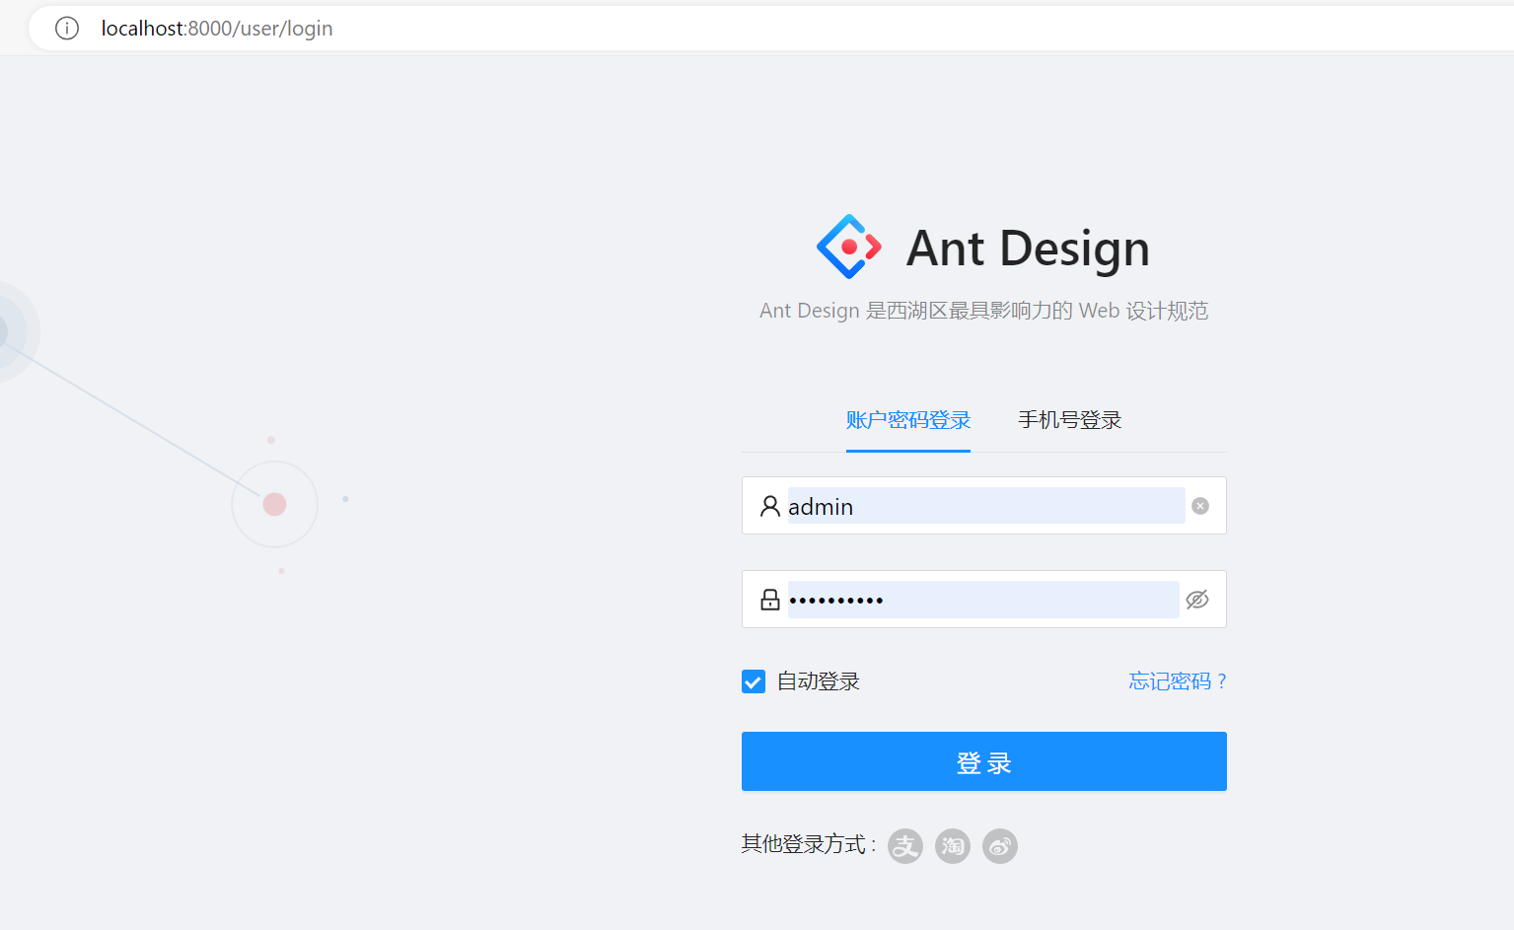
Task: Click the site info icon in address bar
Action: [x=67, y=29]
